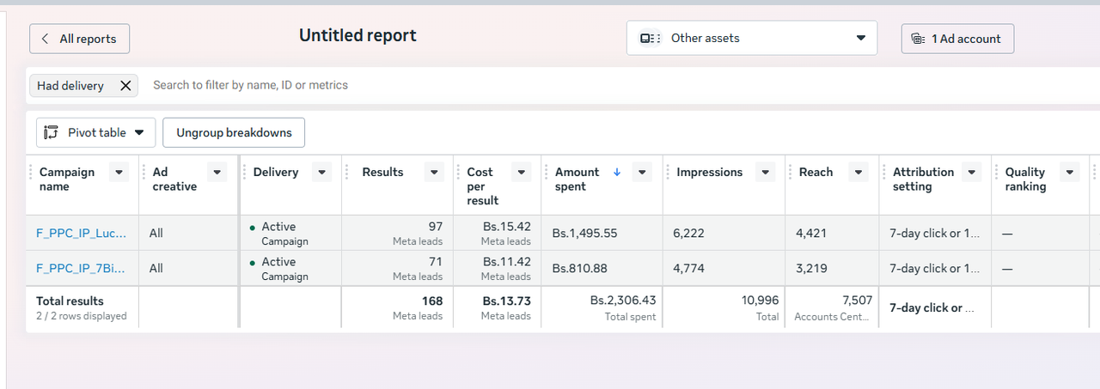Open the F_PPC_IP_7Bi... campaign link
The image size is (1100, 389).
tap(82, 268)
